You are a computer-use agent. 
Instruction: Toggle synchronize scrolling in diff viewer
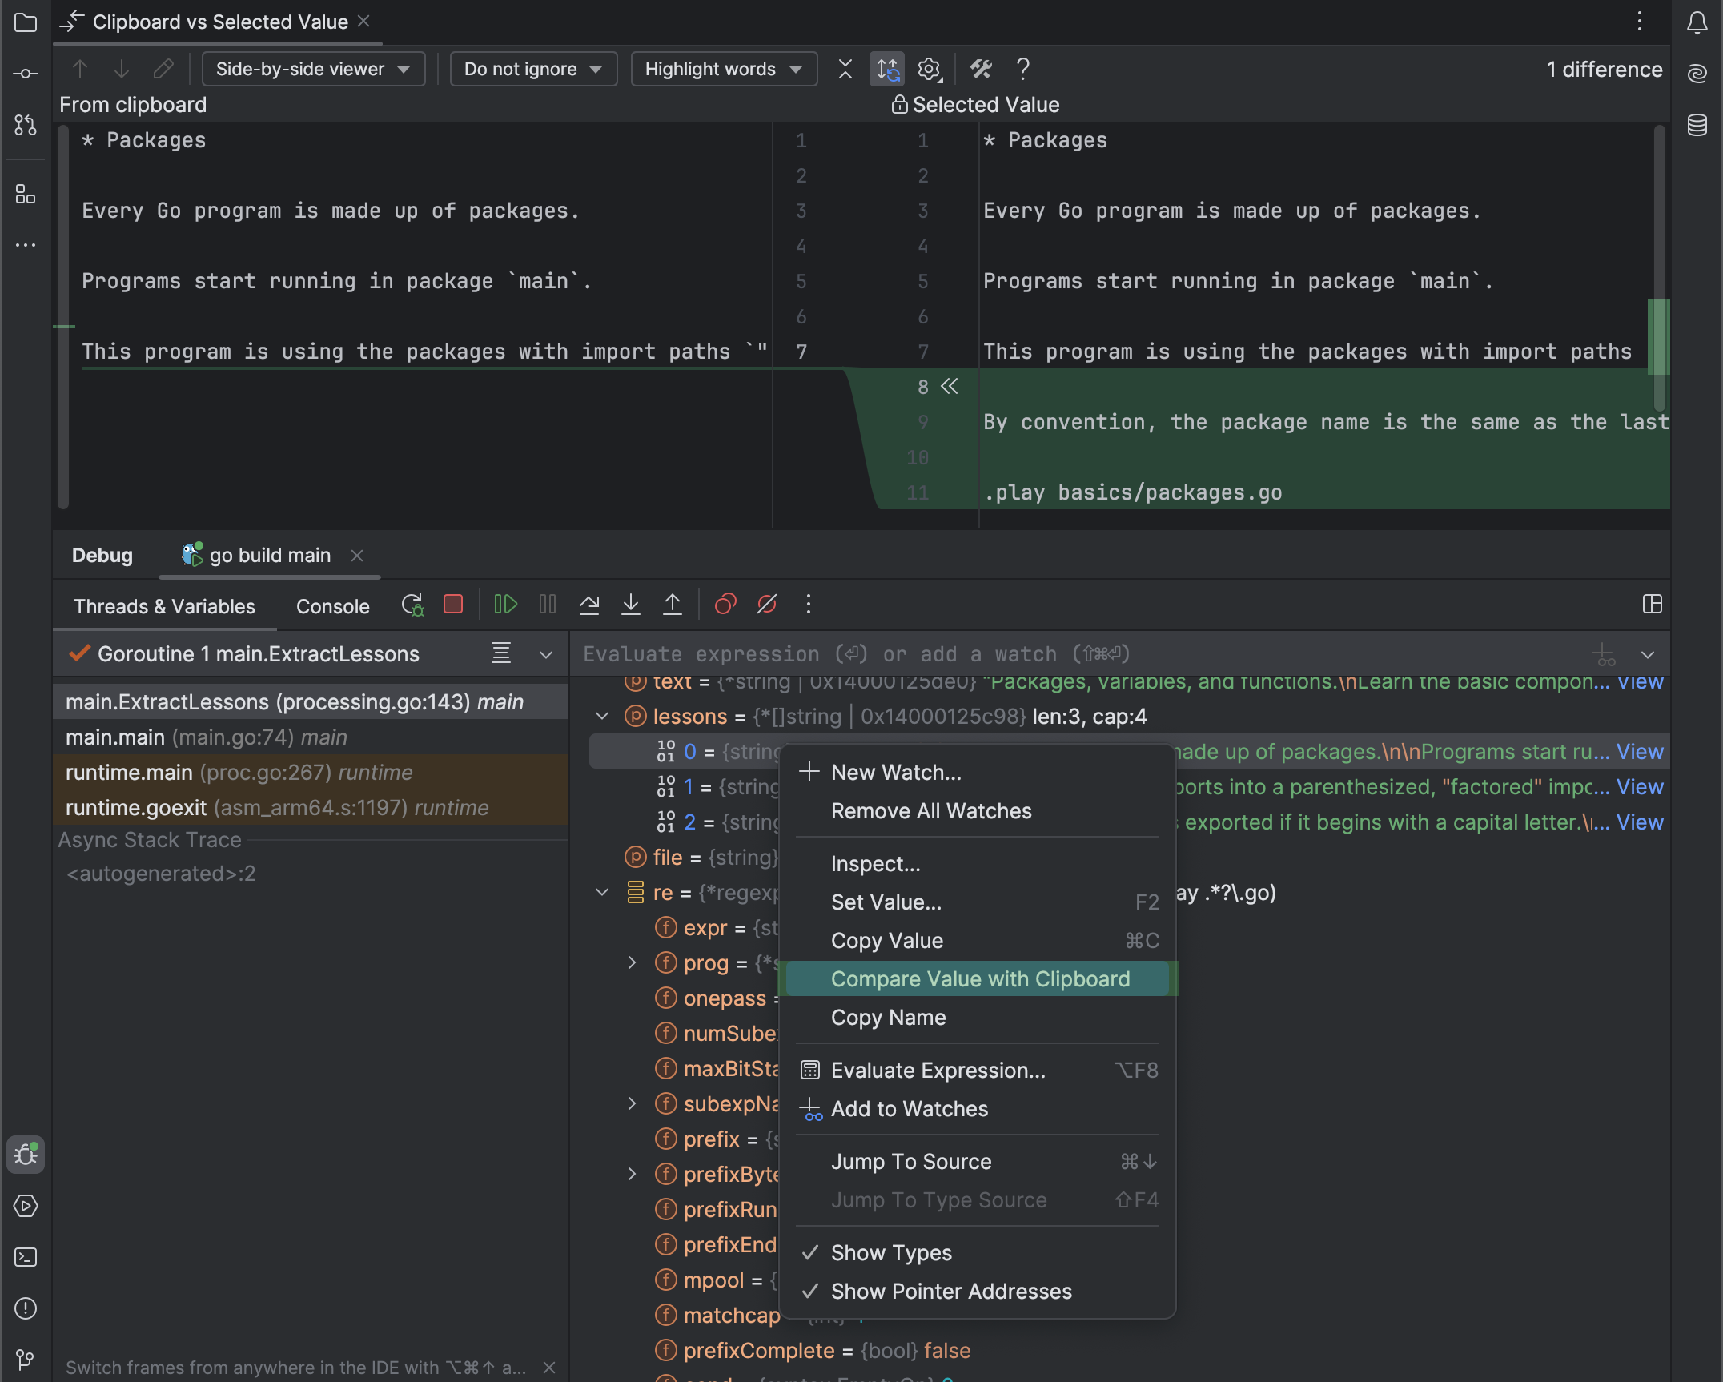pos(887,69)
